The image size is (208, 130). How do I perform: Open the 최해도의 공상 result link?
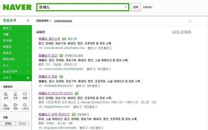pyautogui.click(x=48, y=55)
